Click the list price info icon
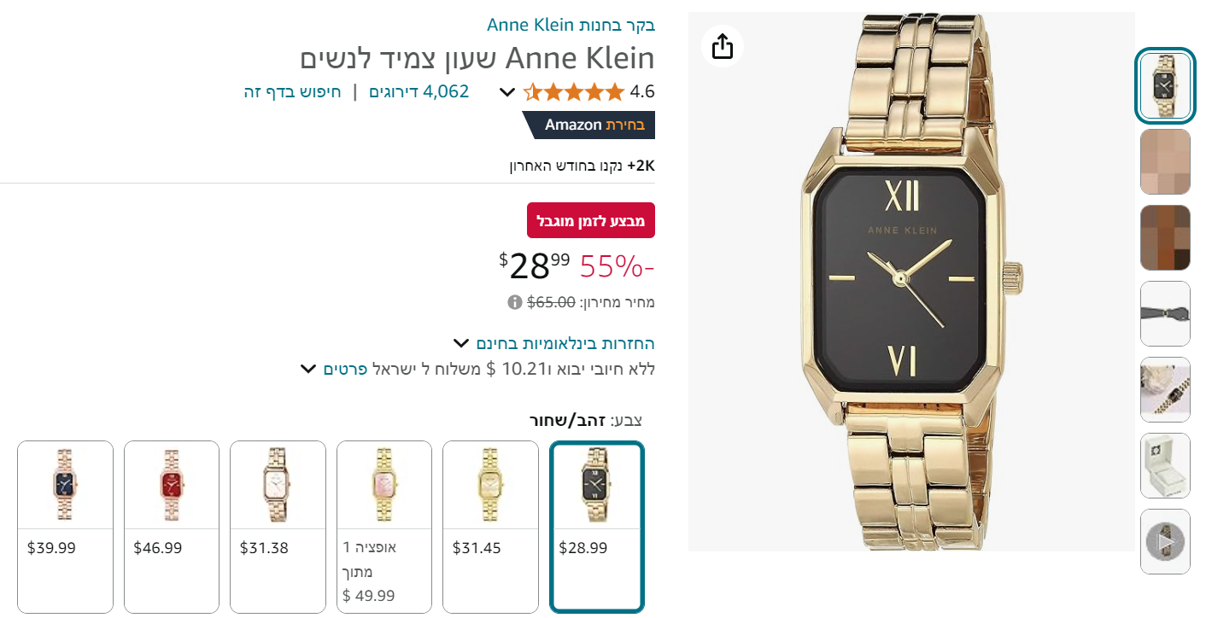Image resolution: width=1206 pixels, height=618 pixels. [x=514, y=301]
